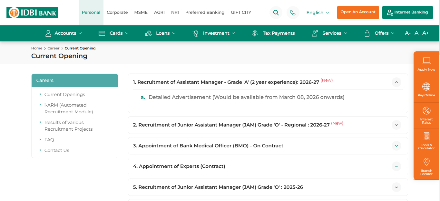Open the Investment menu
The width and height of the screenshot is (440, 201).
pyautogui.click(x=214, y=33)
